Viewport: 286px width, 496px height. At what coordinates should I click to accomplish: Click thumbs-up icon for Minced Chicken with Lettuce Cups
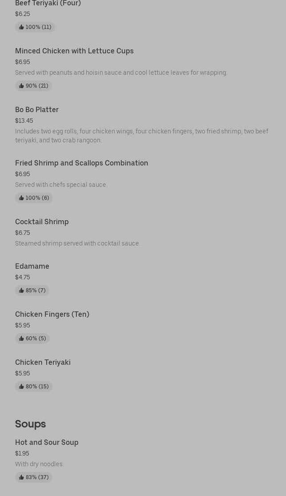coord(21,86)
